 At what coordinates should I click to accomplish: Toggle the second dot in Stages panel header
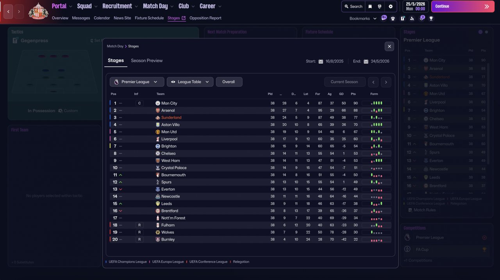[486, 32]
